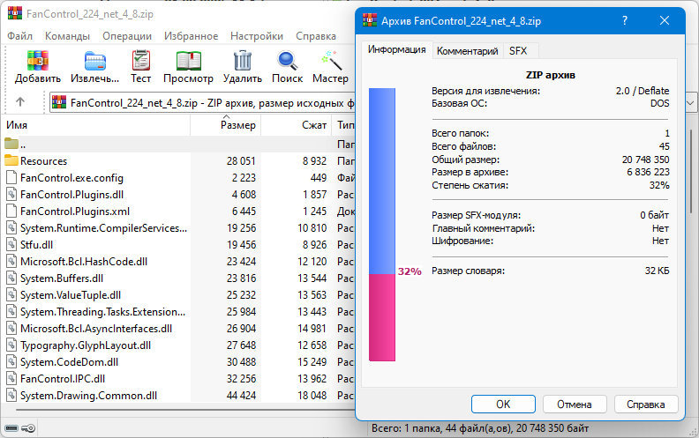The image size is (699, 438).
Task: Open the Операции menu
Action: click(x=127, y=36)
